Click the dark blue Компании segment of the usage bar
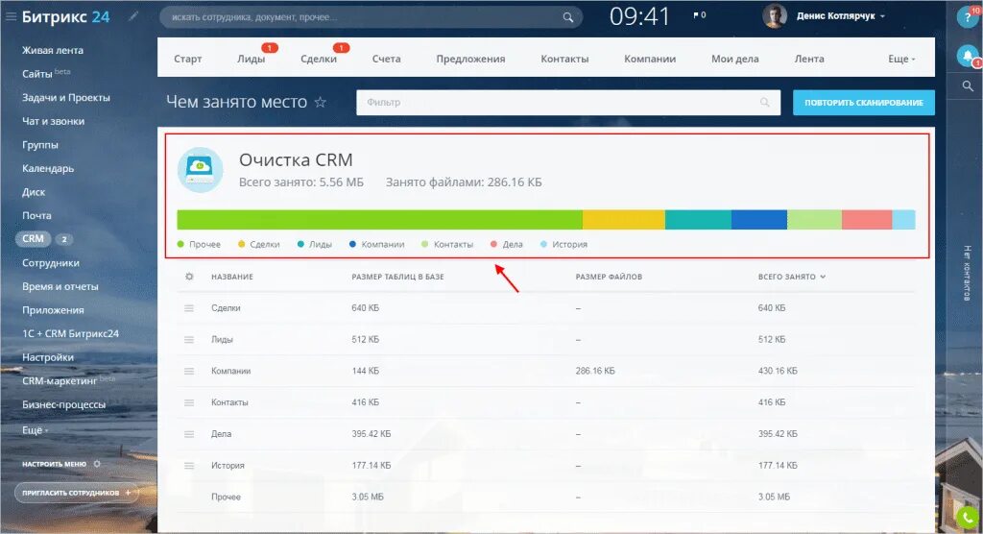Image resolution: width=983 pixels, height=534 pixels. (x=758, y=220)
